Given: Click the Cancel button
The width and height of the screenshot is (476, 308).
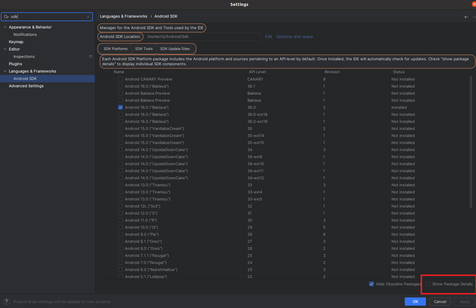Looking at the screenshot, I should point(440,302).
